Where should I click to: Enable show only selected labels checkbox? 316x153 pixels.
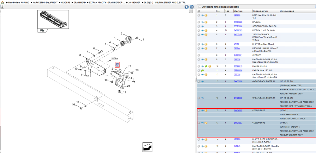pos(200,7)
